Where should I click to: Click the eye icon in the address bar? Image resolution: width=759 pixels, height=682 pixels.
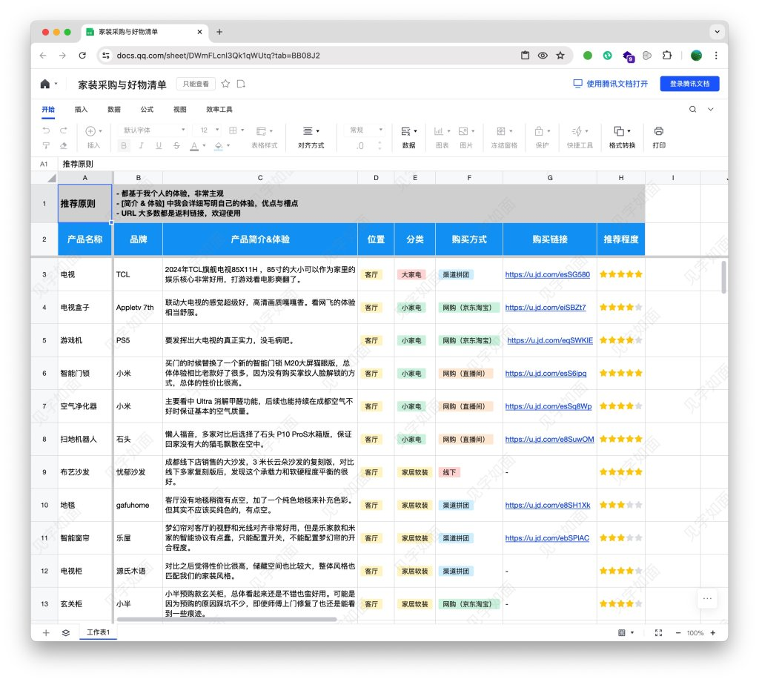(x=543, y=55)
